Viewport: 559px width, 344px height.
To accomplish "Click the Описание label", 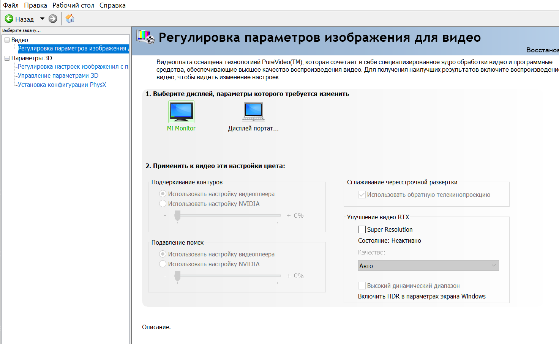I will coord(156,327).
